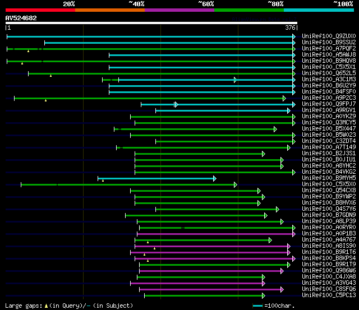Open the UniRef100_C3ZDT4 entry

pos(329,141)
